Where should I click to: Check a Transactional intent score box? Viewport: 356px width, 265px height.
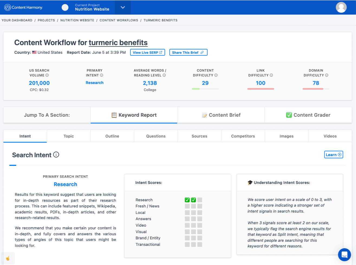click(x=187, y=244)
